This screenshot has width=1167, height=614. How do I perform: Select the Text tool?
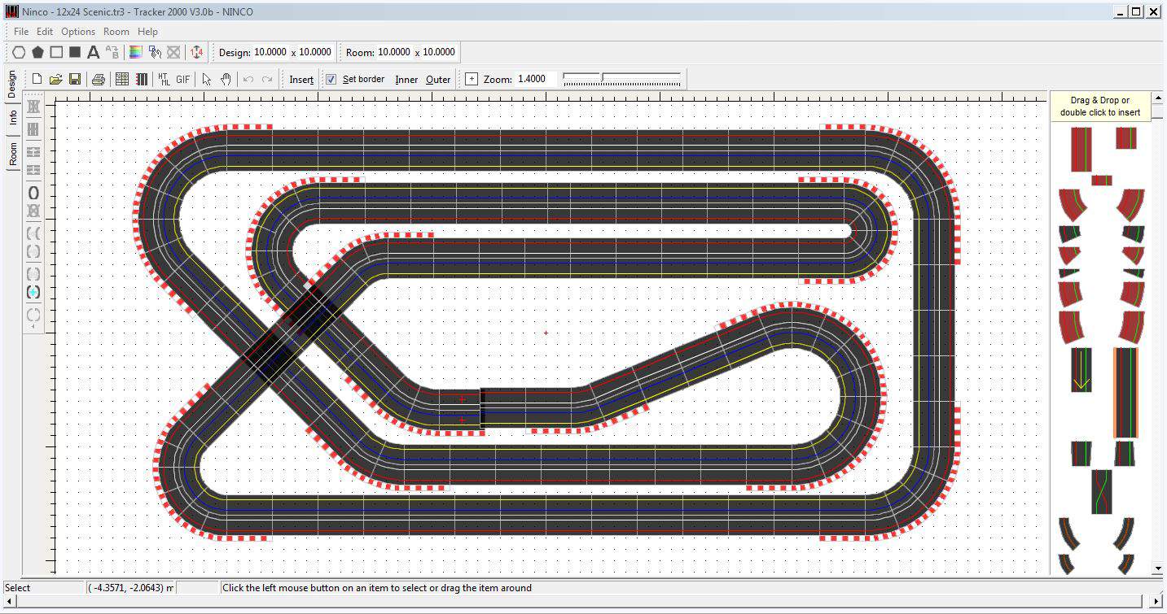tap(94, 52)
